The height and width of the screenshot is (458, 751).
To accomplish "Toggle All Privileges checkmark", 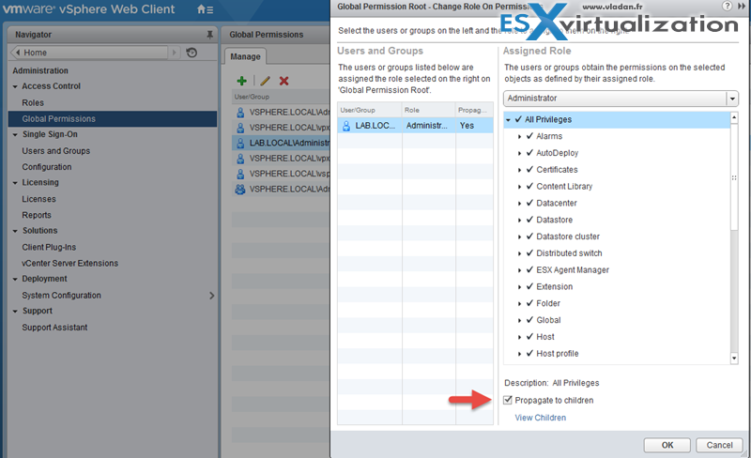I will [x=519, y=119].
